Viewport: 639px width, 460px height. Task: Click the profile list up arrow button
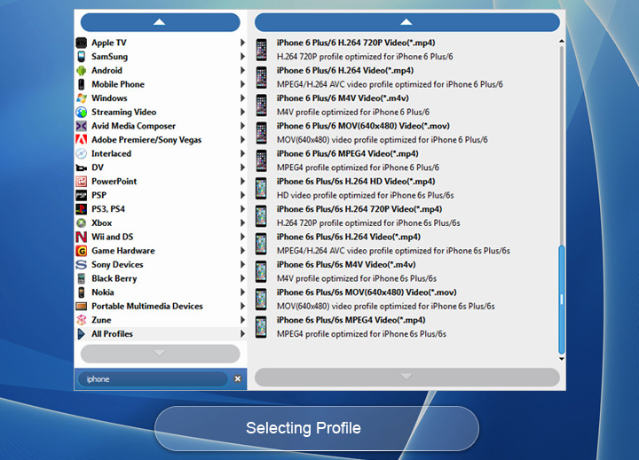[x=407, y=22]
